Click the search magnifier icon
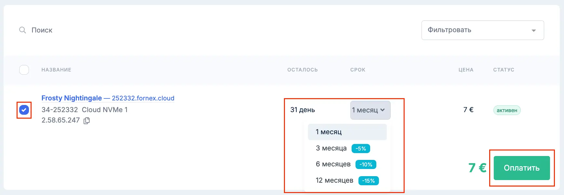Image resolution: width=564 pixels, height=195 pixels. 22,30
